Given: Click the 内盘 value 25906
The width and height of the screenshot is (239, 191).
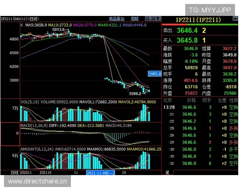Looking at the screenshot, I should tap(230, 93).
